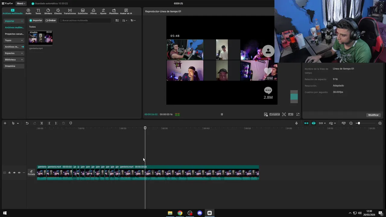Image resolution: width=386 pixels, height=217 pixels.
Task: Click the Modificar button
Action: [x=373, y=115]
